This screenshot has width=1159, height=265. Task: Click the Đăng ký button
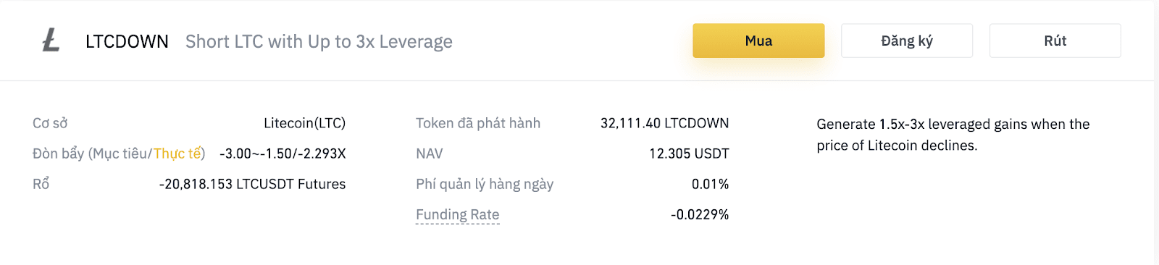(907, 41)
